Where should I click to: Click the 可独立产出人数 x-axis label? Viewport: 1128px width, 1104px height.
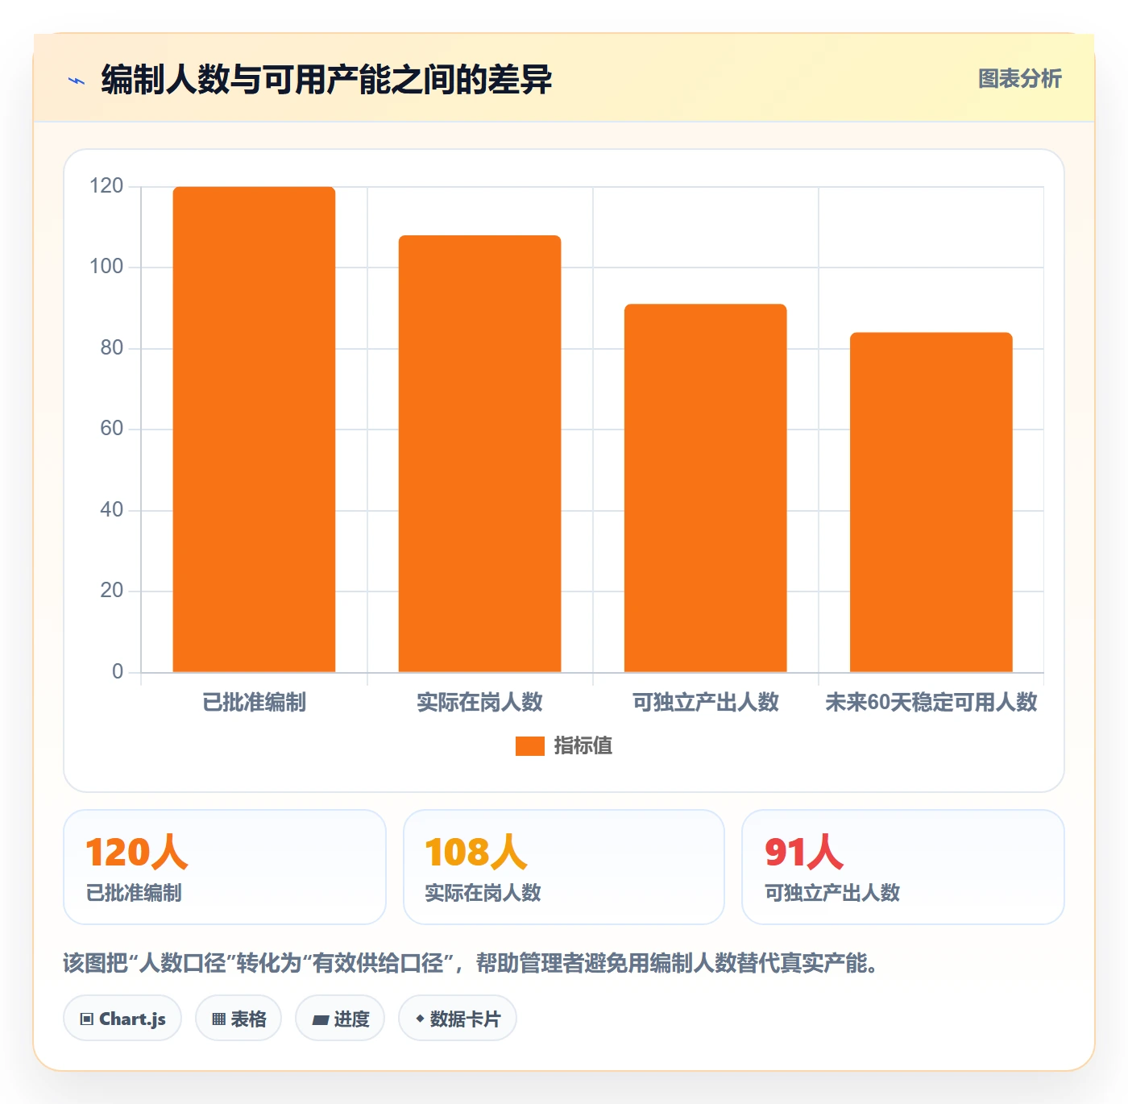[705, 703]
